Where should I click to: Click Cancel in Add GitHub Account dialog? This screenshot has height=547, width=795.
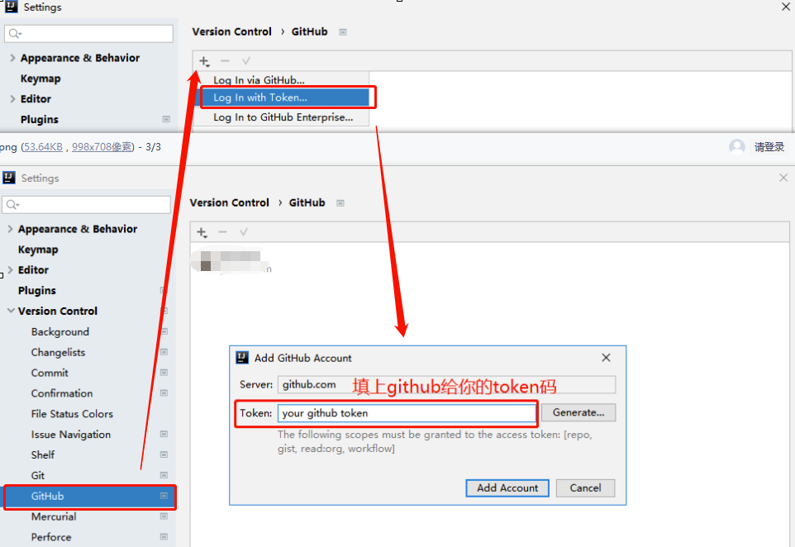(x=586, y=488)
